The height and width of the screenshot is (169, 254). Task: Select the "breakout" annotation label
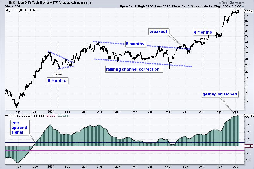tap(159, 32)
